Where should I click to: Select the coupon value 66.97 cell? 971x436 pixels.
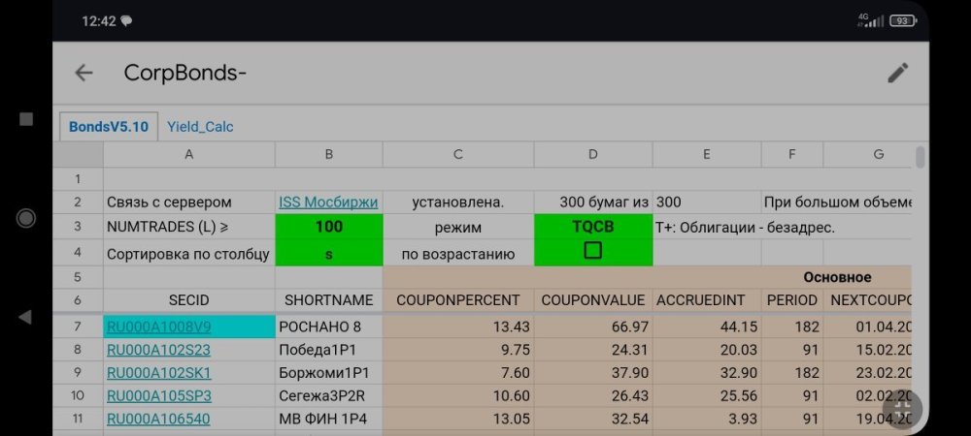click(x=593, y=327)
